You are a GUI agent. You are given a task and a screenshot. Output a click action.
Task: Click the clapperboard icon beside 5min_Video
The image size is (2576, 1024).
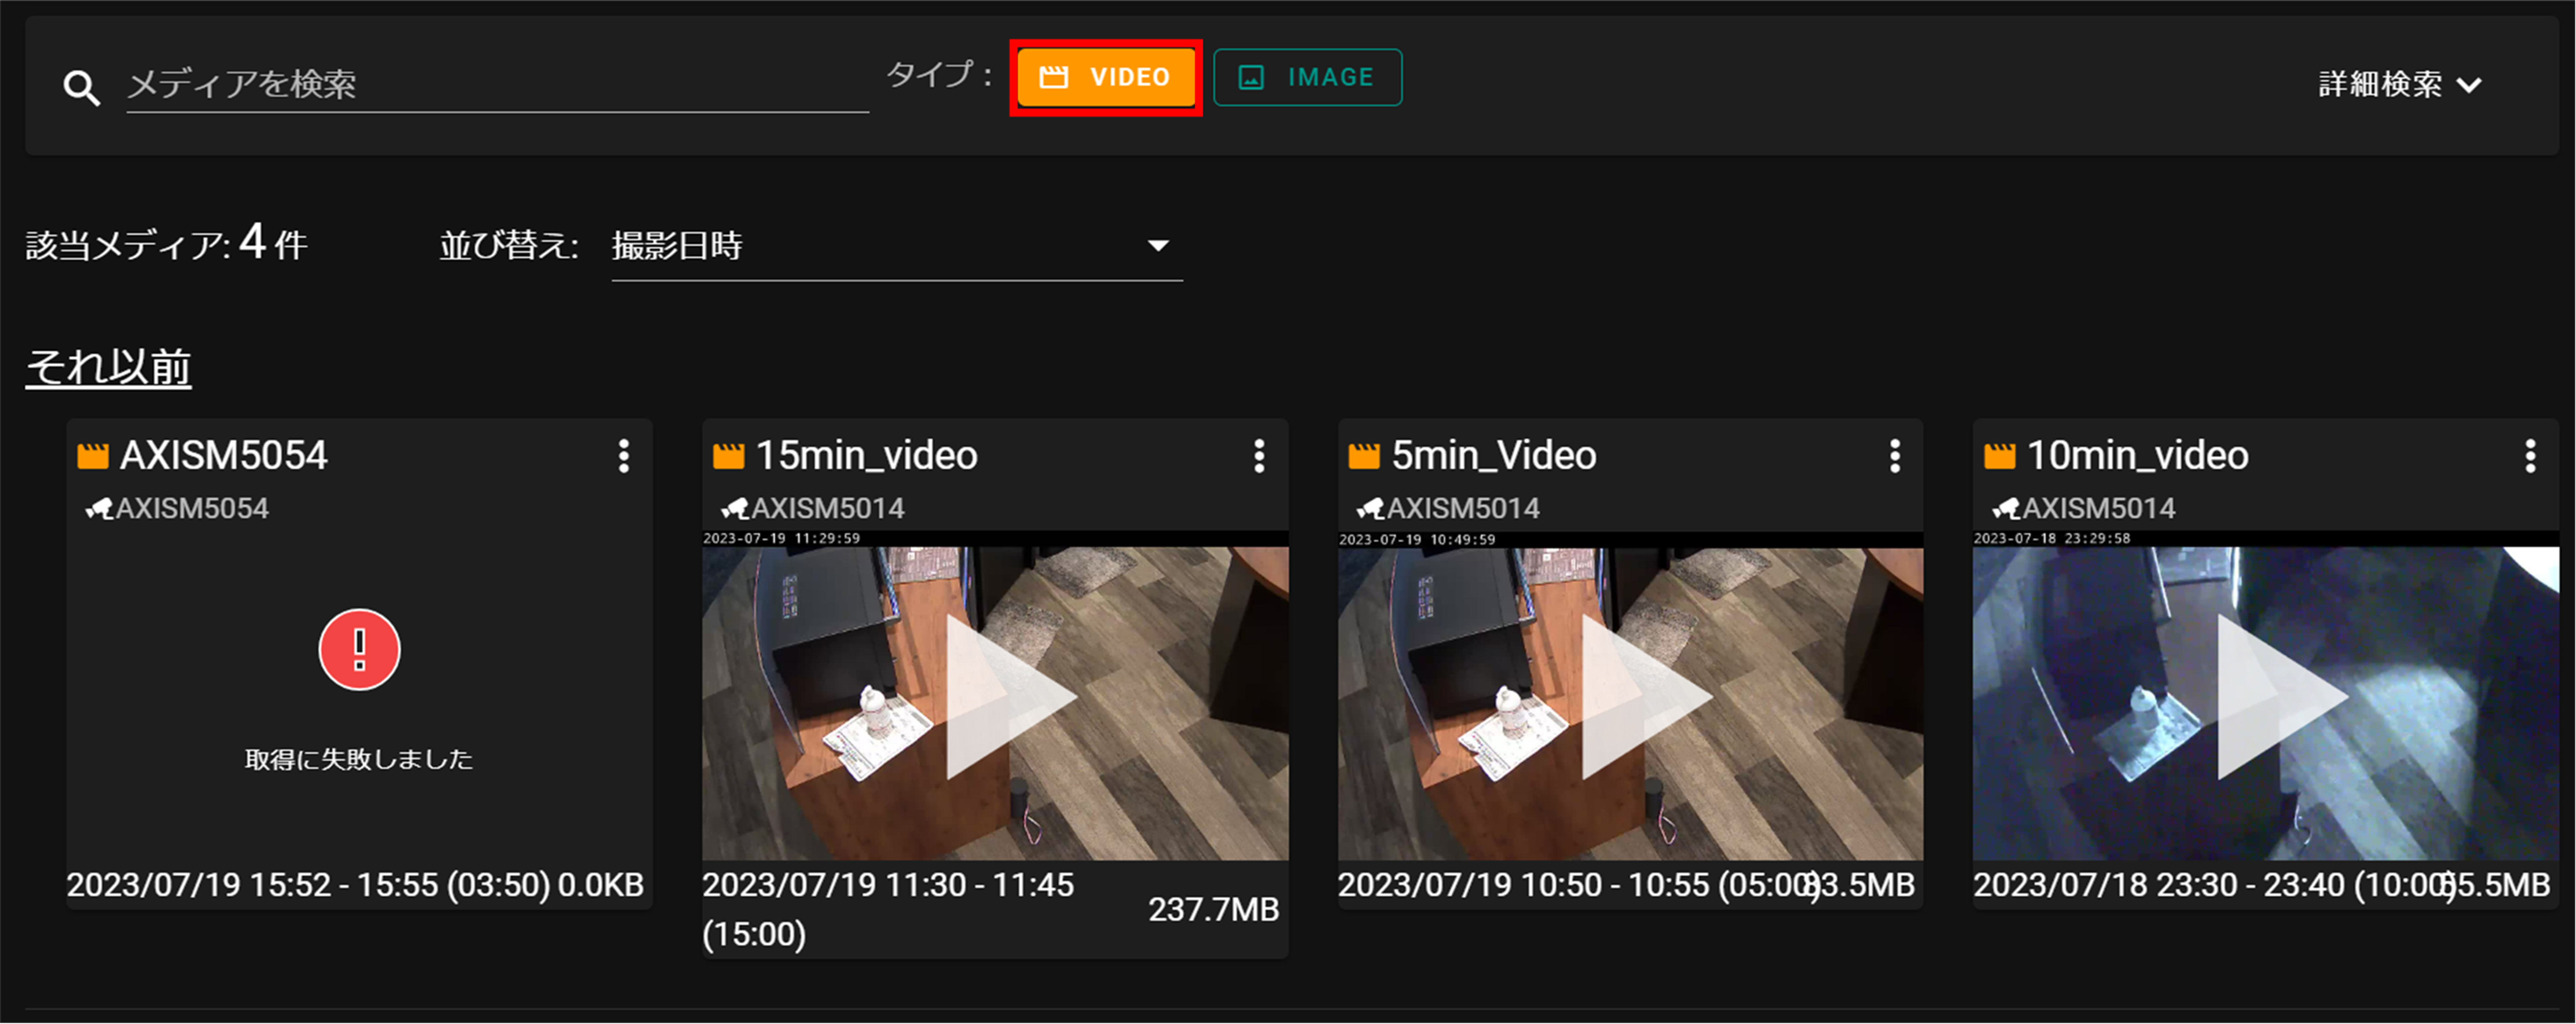(x=1364, y=456)
